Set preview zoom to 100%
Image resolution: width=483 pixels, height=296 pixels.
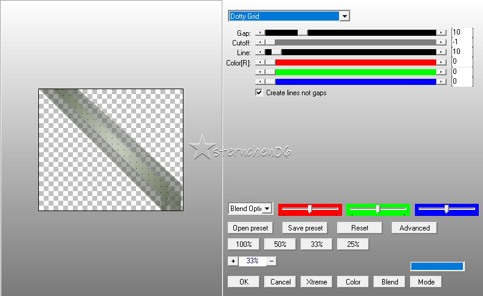[x=244, y=244]
